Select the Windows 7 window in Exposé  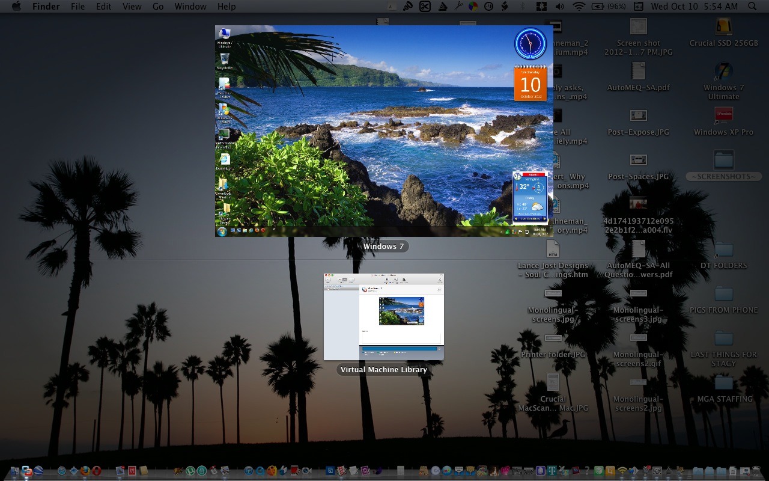point(383,130)
